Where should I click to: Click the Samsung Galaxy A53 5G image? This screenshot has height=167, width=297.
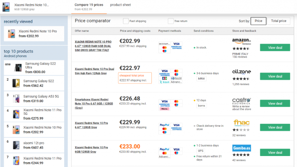pos(17,99)
